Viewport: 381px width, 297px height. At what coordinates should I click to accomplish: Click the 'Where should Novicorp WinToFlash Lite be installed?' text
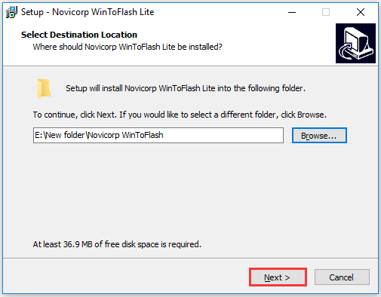(x=128, y=47)
